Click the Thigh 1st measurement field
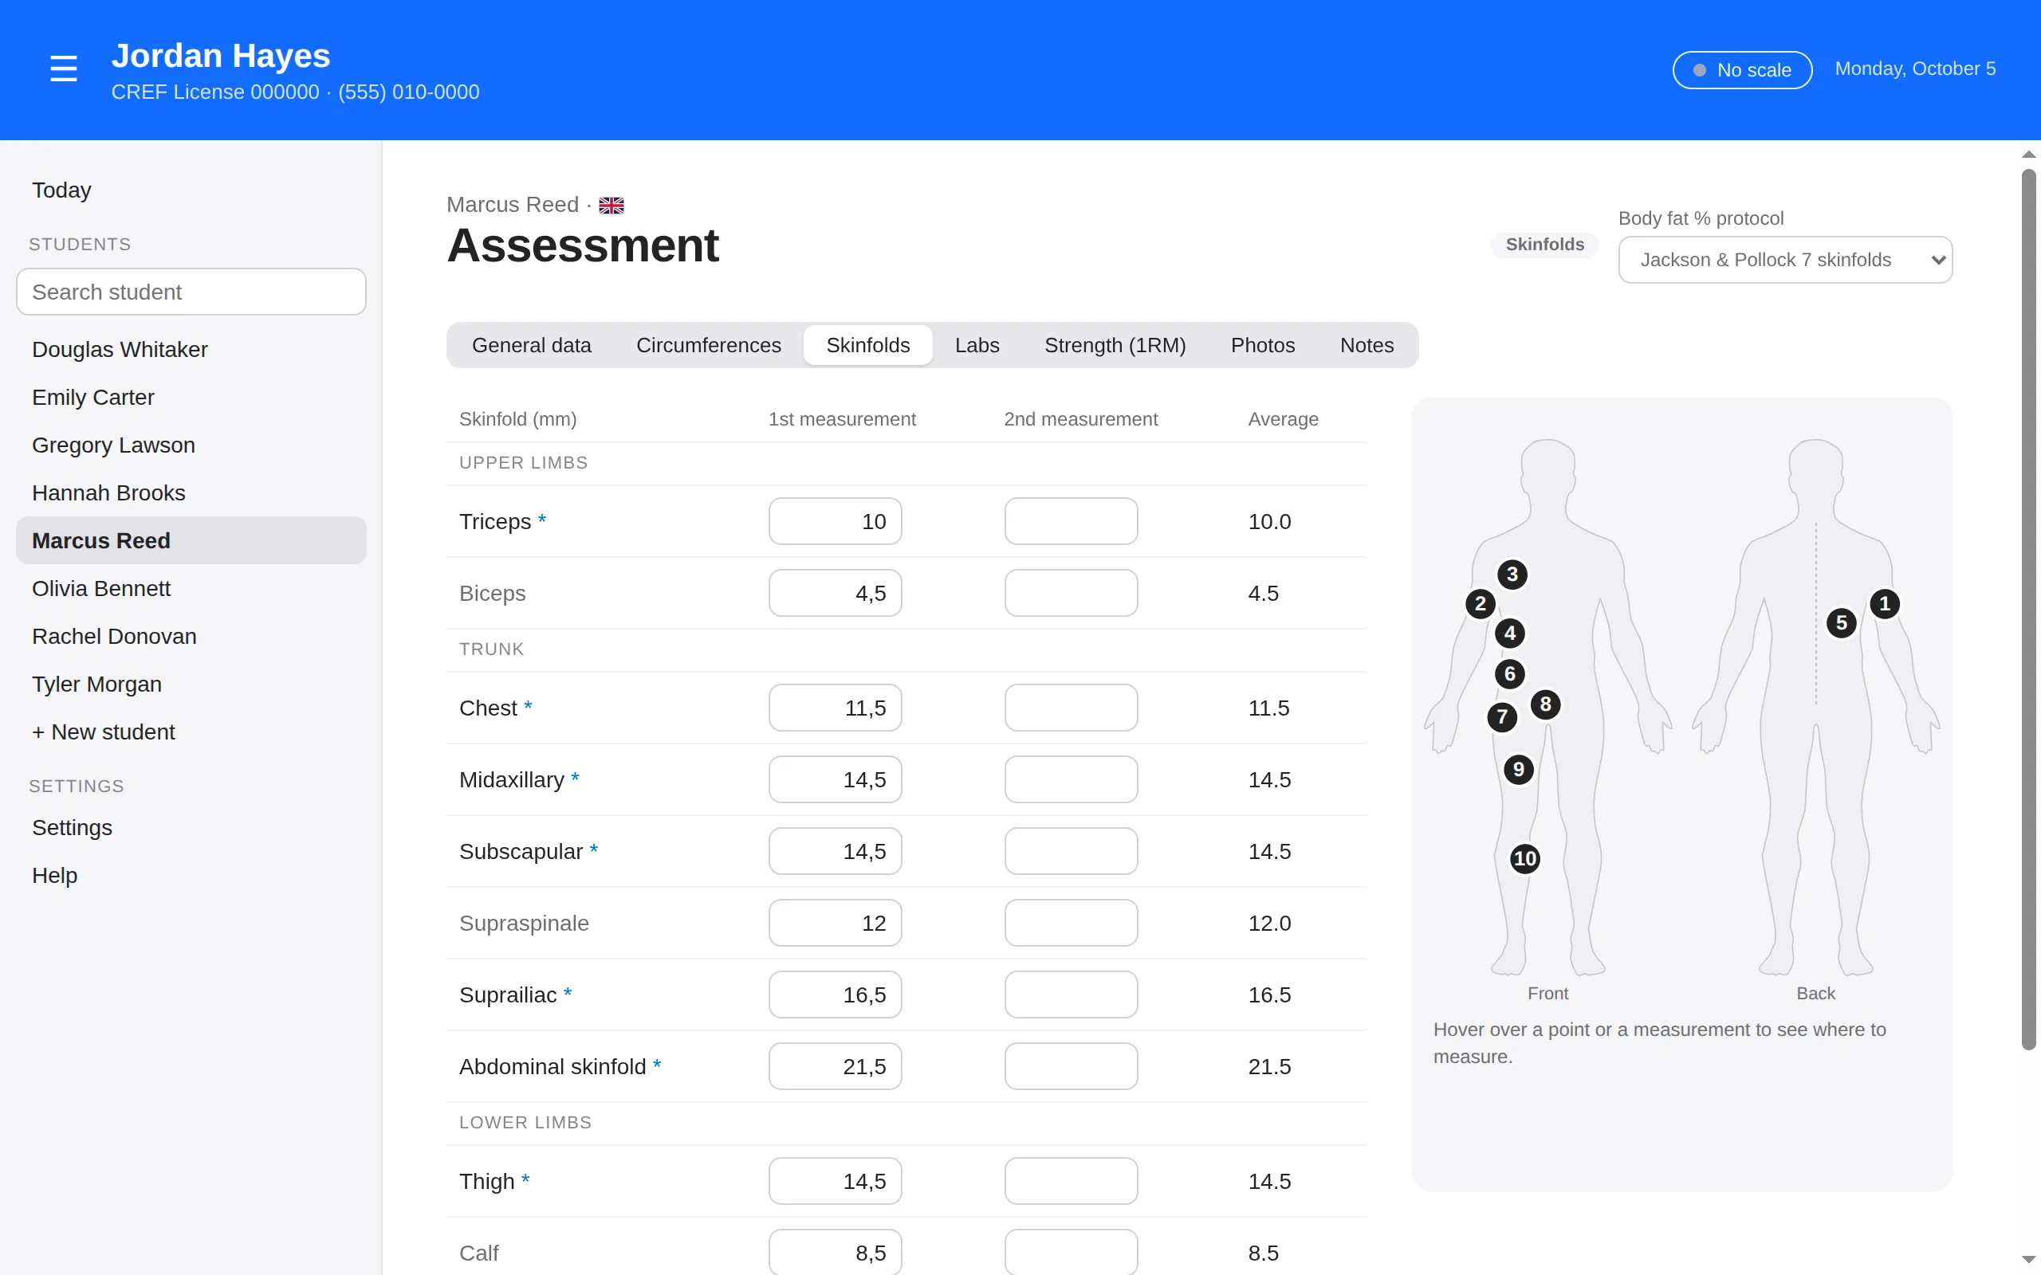2041x1275 pixels. [x=835, y=1180]
